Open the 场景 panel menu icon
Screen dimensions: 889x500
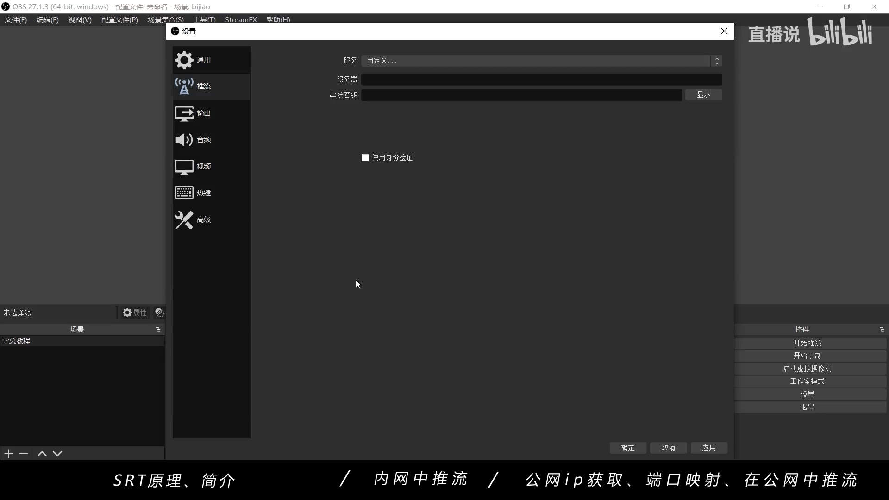pos(157,329)
